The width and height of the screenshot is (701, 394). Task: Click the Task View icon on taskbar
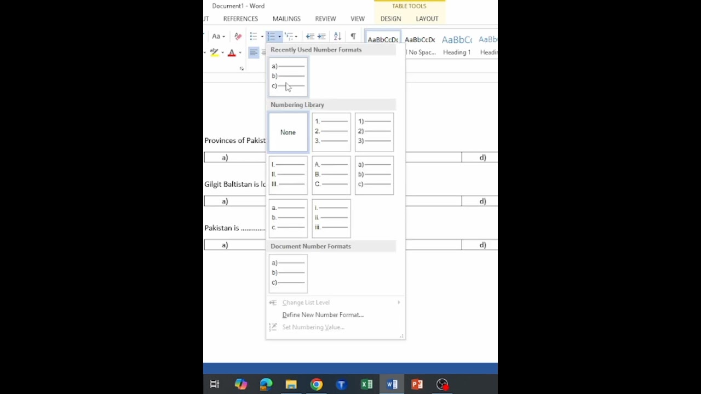pyautogui.click(x=215, y=384)
